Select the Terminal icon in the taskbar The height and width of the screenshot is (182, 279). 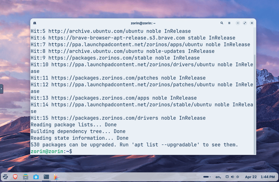[x=46, y=177]
